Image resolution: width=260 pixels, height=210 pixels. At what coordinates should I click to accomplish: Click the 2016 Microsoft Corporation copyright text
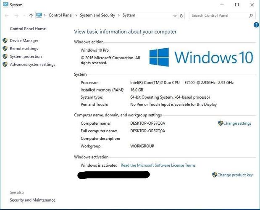point(110,60)
